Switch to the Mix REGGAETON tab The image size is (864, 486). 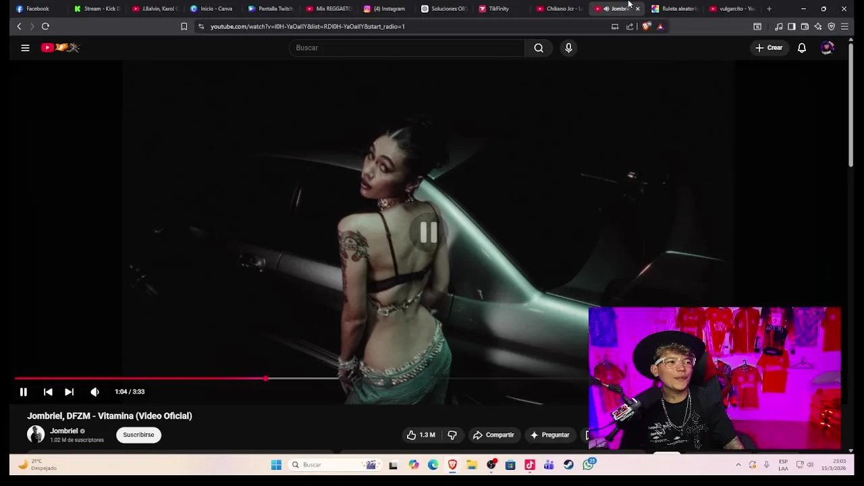pos(329,9)
